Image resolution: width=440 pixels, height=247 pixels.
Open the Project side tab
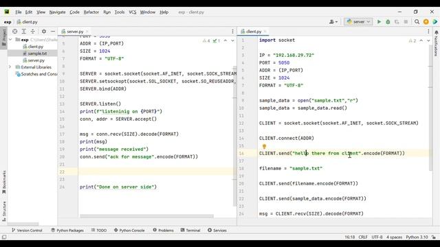click(x=4, y=38)
